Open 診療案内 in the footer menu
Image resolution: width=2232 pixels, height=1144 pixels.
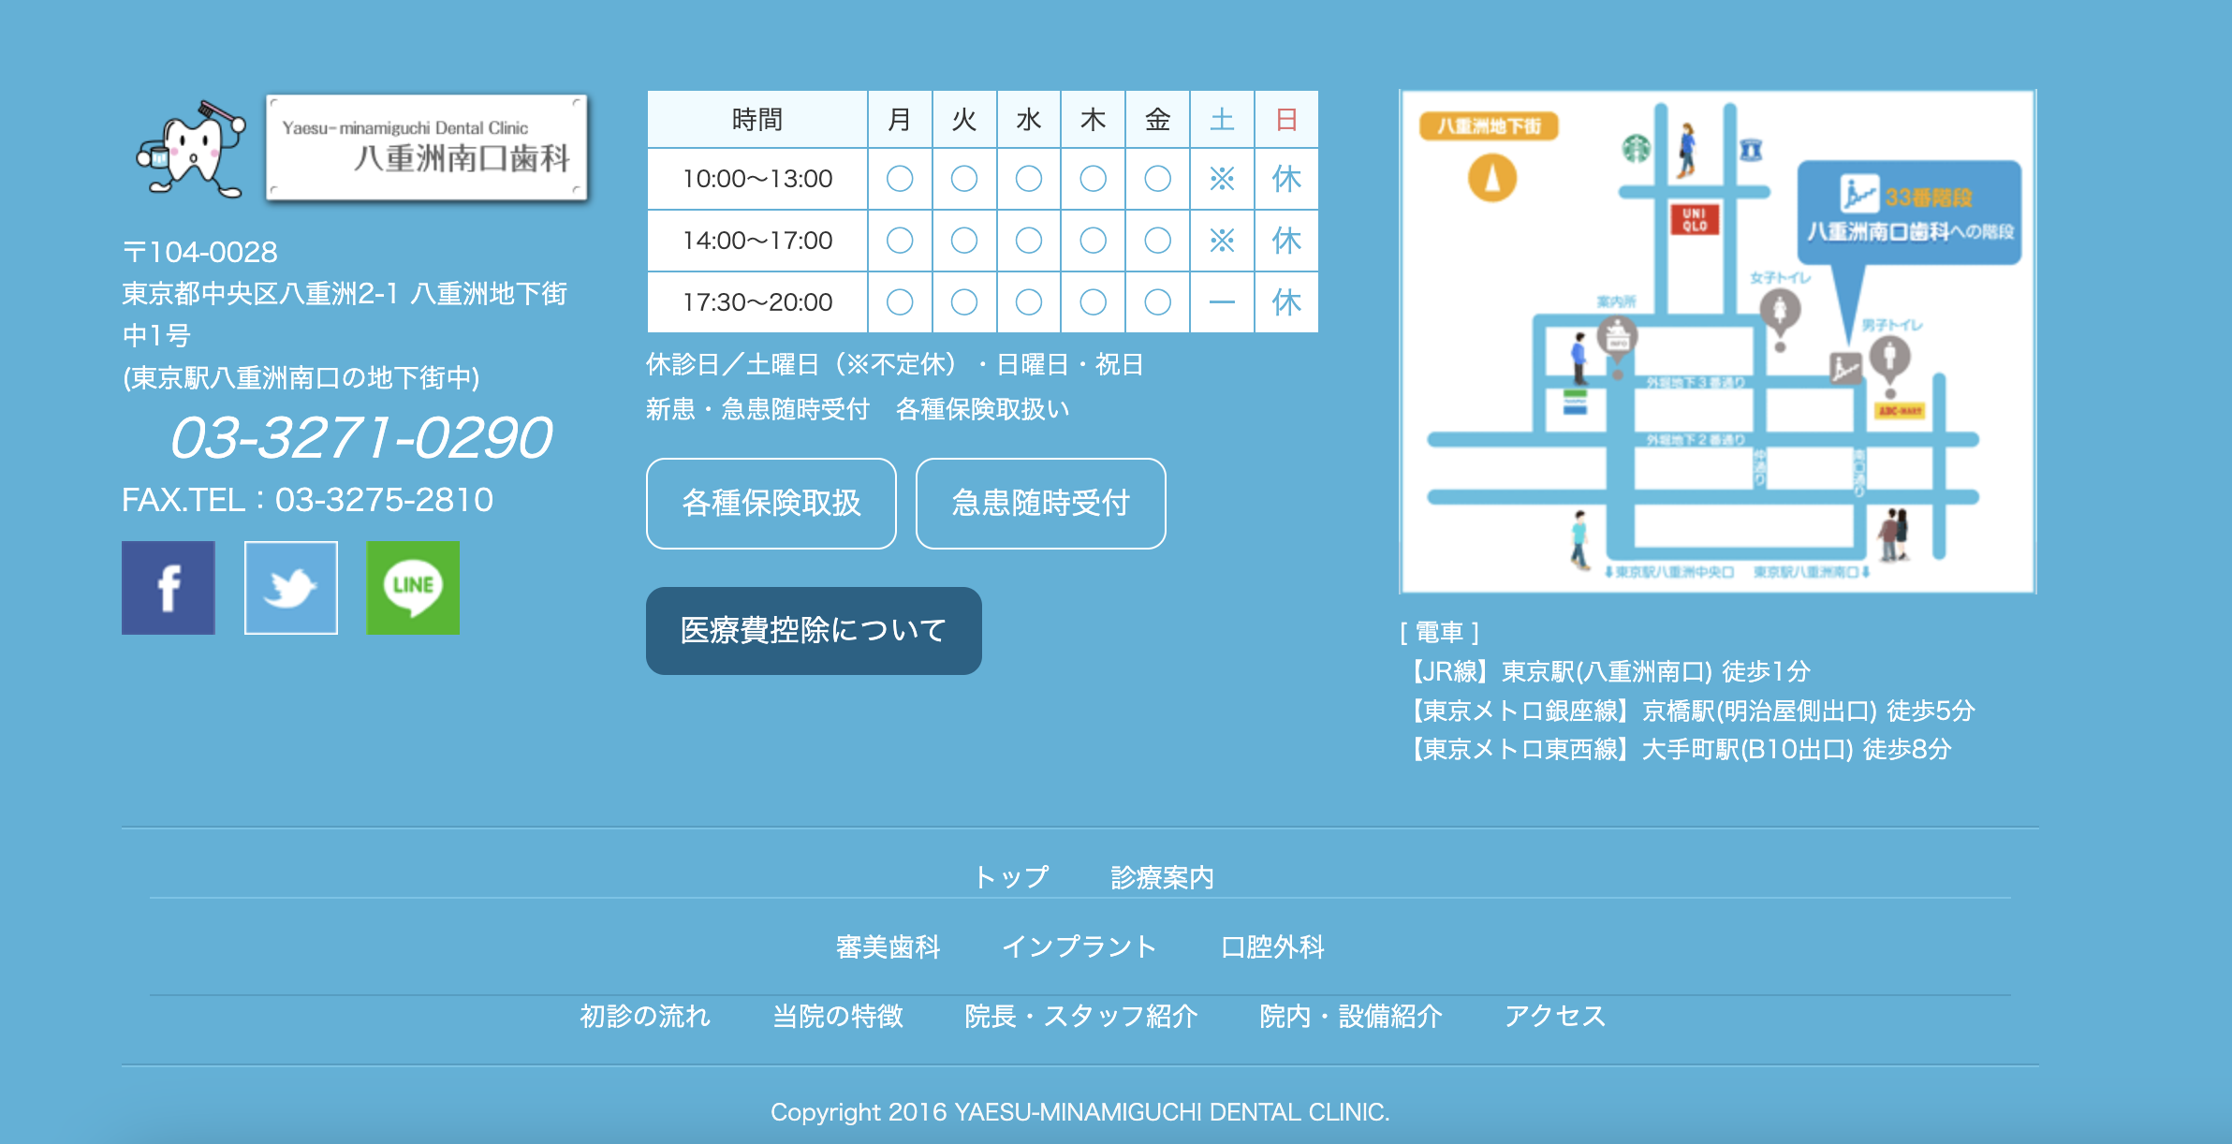(1162, 877)
